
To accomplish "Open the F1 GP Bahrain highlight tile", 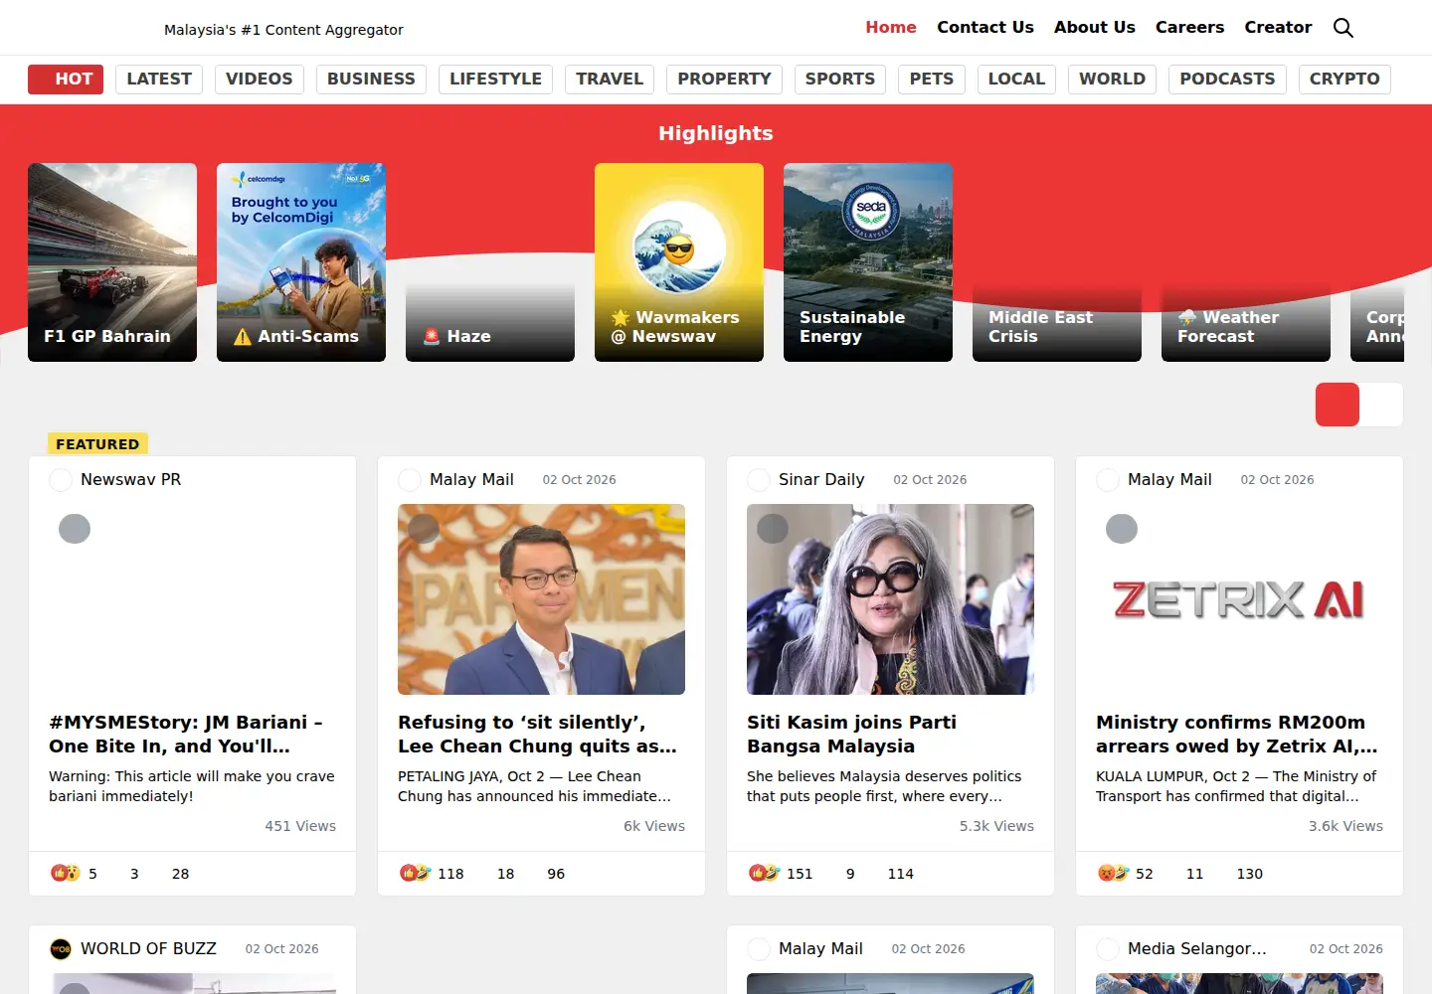I will (x=112, y=262).
